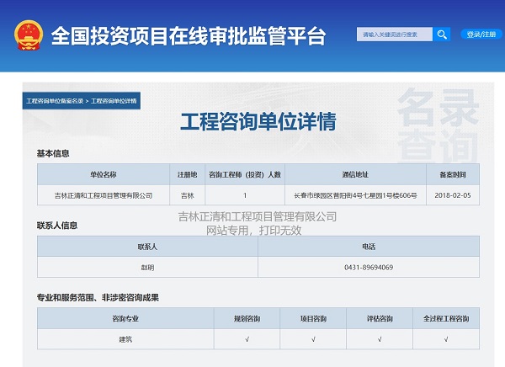Viewport: 505px width, 367px height.
Task: Select the address cell 长春市绿园区
Action: click(354, 195)
